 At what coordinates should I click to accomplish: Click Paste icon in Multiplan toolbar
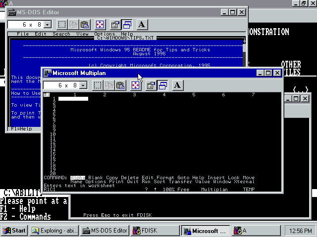120,85
